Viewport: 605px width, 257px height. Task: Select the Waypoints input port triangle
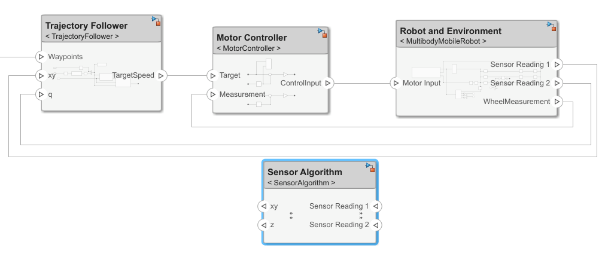(41, 57)
